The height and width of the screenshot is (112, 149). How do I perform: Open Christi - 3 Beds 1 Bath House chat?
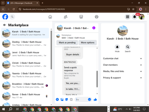point(25,65)
